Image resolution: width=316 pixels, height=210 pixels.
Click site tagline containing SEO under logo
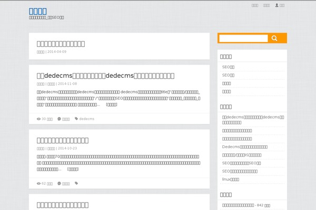coord(46,17)
